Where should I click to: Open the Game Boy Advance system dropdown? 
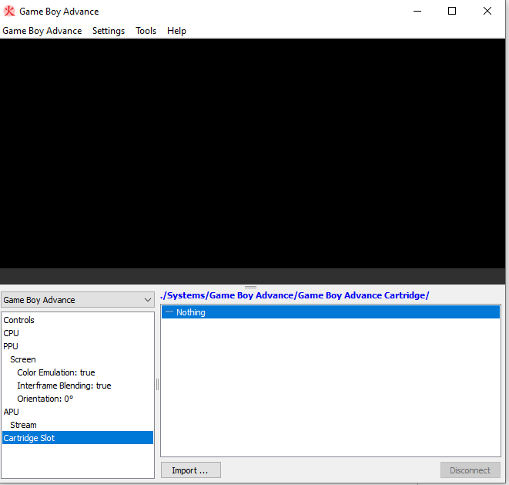click(x=78, y=300)
